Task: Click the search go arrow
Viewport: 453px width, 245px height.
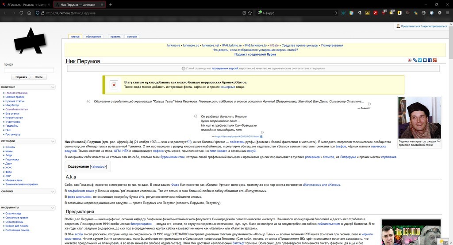Action: click(335, 13)
